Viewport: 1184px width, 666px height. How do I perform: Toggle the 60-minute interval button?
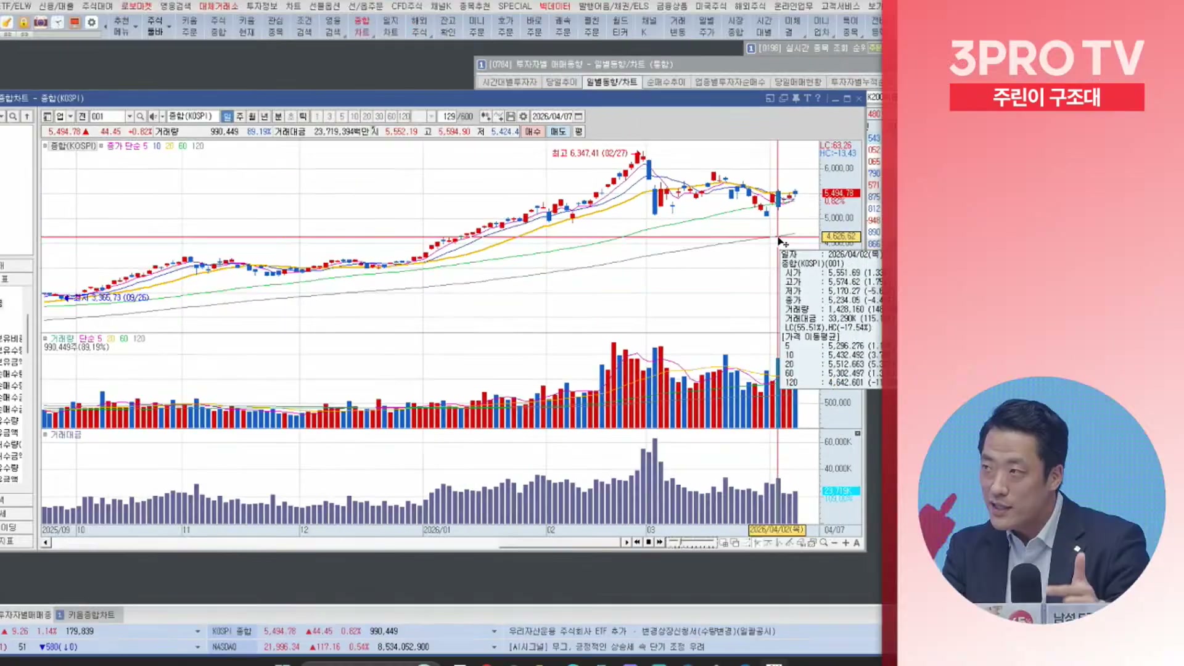(x=390, y=116)
